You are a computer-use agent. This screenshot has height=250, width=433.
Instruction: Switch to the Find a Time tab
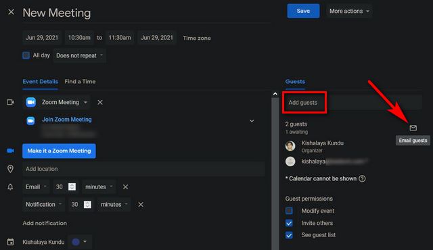(80, 82)
